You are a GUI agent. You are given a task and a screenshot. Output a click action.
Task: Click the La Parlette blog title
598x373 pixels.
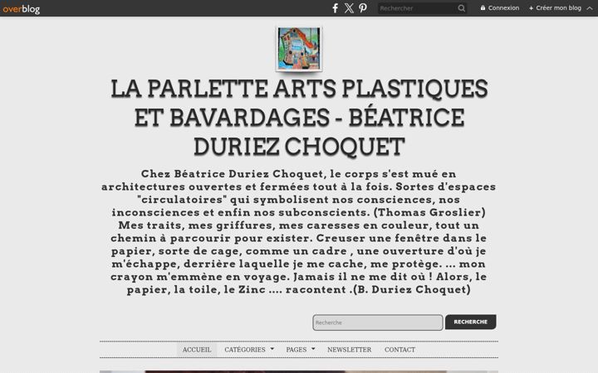[299, 118]
